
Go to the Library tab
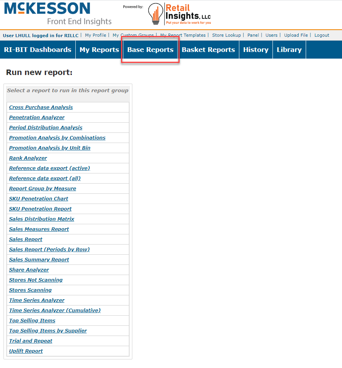pos(289,49)
